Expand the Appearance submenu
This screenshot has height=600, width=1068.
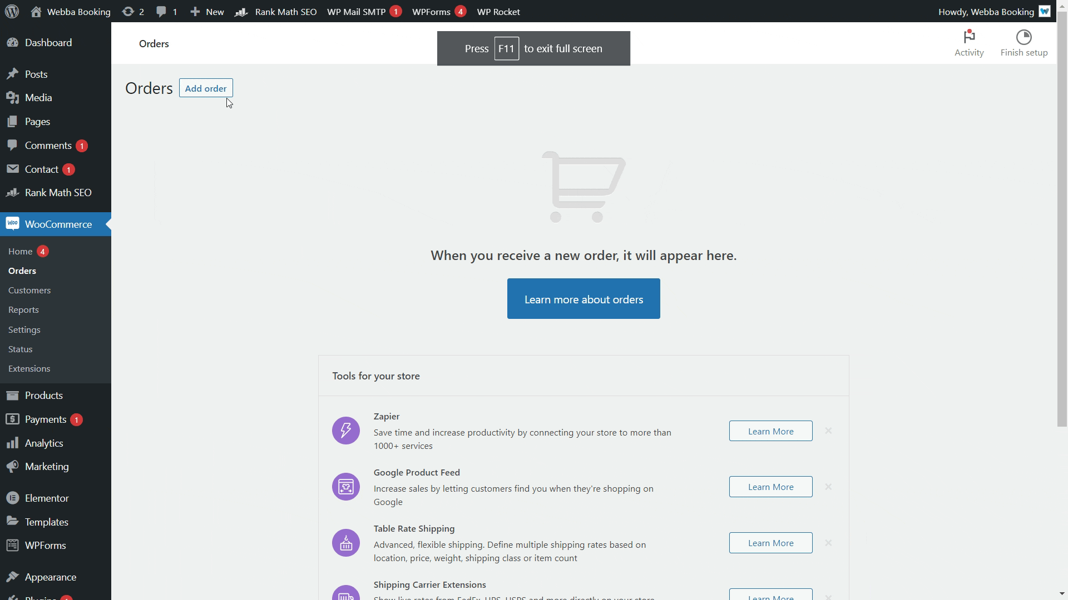[51, 577]
